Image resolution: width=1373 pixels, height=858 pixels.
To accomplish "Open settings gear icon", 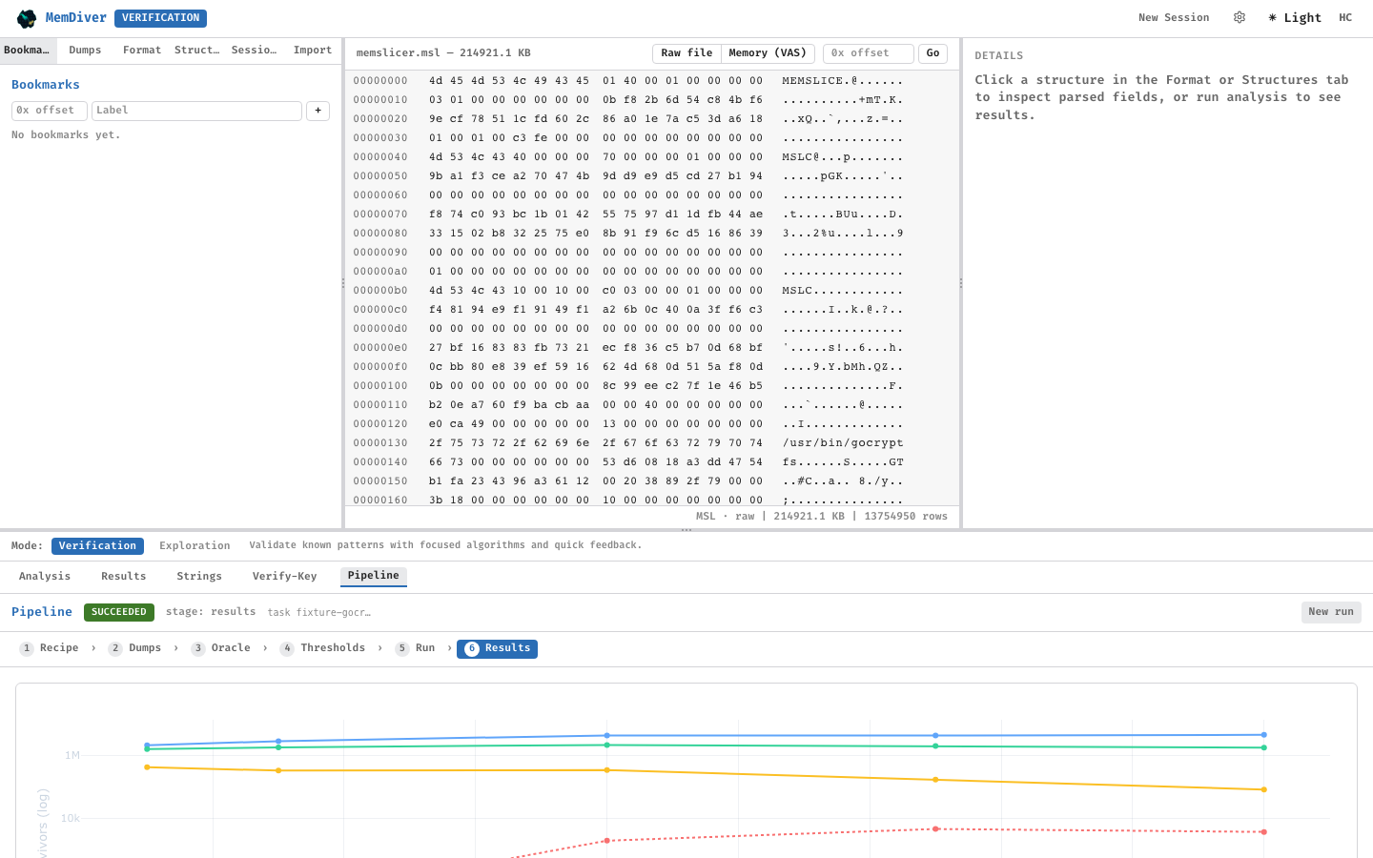I will coord(1240,17).
